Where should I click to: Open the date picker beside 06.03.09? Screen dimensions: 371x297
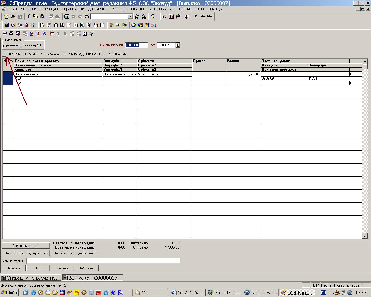[178, 45]
